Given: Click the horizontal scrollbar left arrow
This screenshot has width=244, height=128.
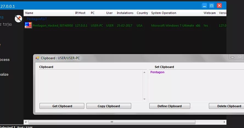Looking at the screenshot, I should click(x=26, y=122).
